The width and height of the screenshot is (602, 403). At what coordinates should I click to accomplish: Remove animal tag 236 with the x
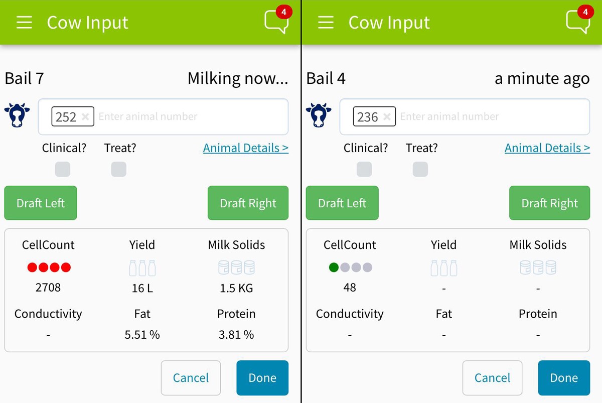387,116
